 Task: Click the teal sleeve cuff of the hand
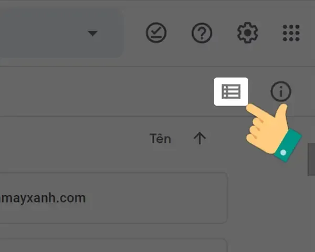(x=288, y=145)
